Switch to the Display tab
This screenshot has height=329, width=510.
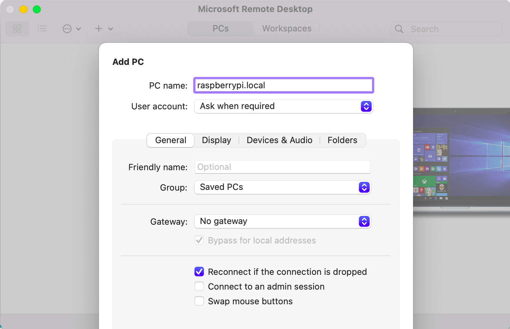[x=216, y=140]
